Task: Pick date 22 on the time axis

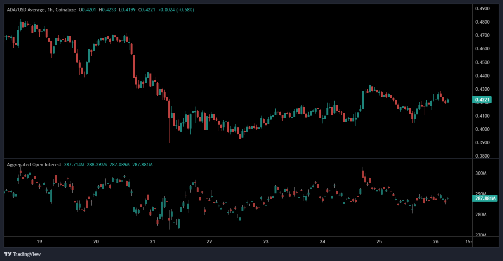Action: [x=209, y=241]
